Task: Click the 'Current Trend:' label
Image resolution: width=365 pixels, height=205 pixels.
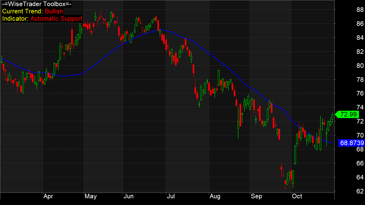Action: point(23,11)
